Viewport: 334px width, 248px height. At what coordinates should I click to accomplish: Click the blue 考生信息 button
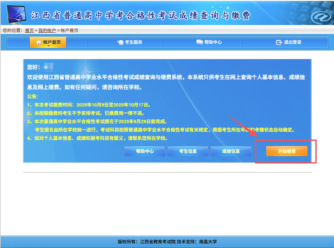[188, 151]
